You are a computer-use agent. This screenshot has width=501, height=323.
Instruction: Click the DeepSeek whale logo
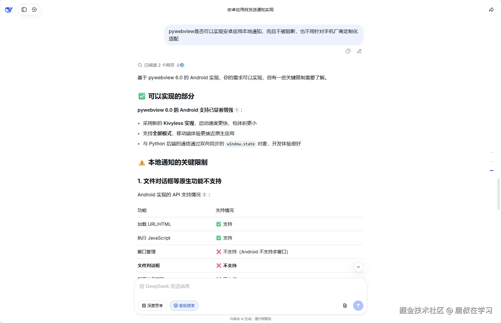[9, 9]
